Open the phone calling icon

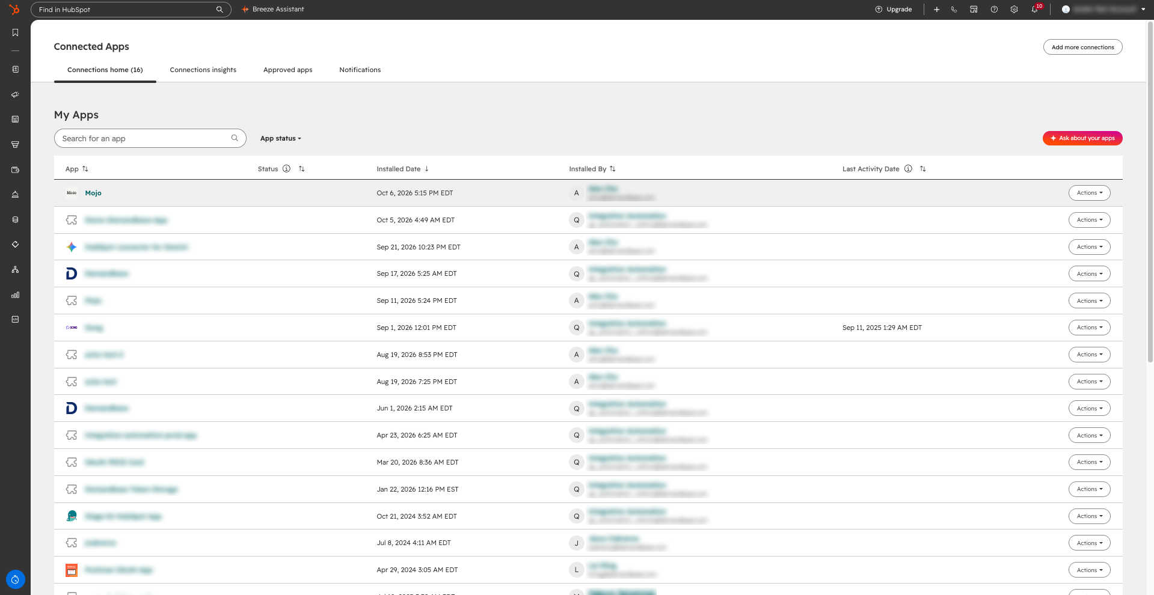954,10
